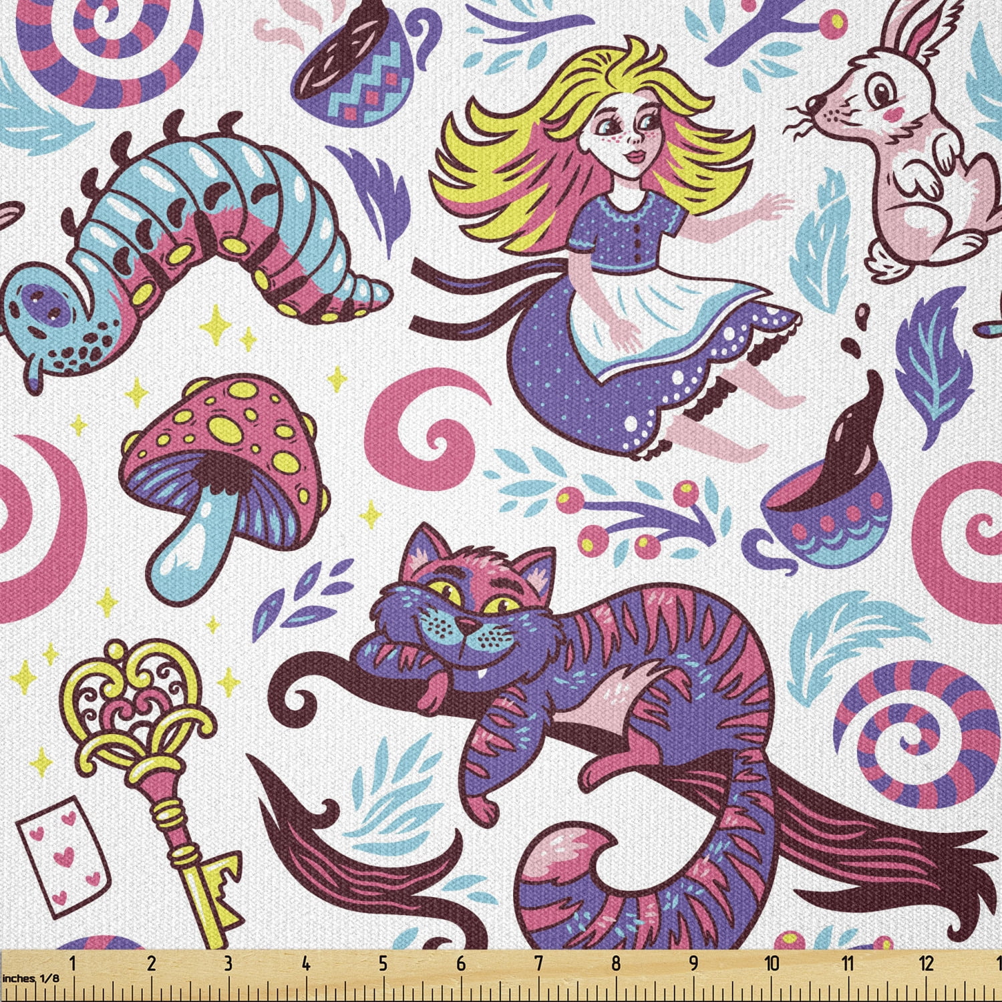Select the Cheshire Cat illustration
1002x1002 pixels.
568,668
